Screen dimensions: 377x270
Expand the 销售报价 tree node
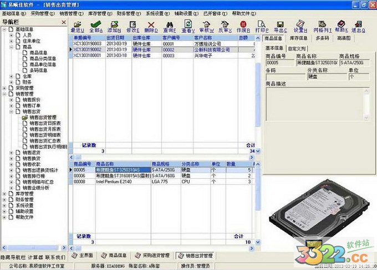click(11, 100)
